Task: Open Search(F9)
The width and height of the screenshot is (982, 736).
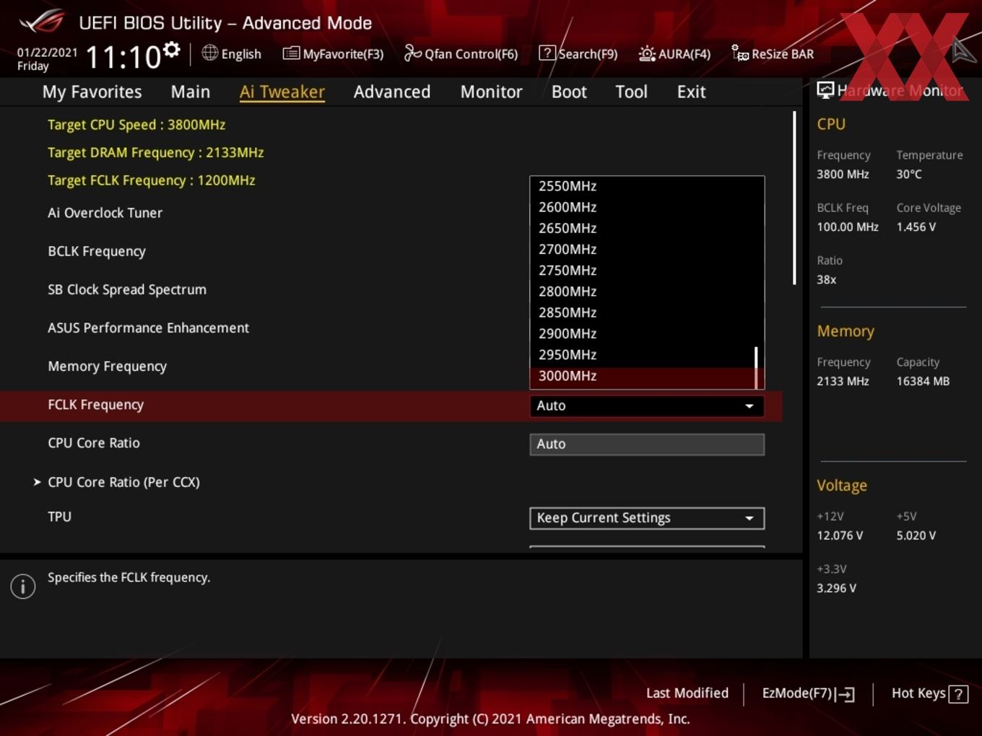Action: coord(578,53)
